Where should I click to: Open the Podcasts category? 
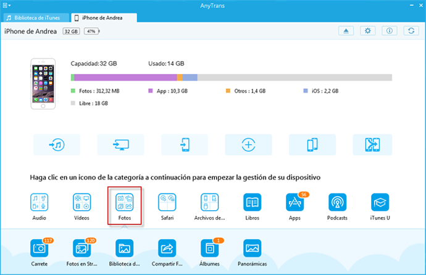pos(337,202)
